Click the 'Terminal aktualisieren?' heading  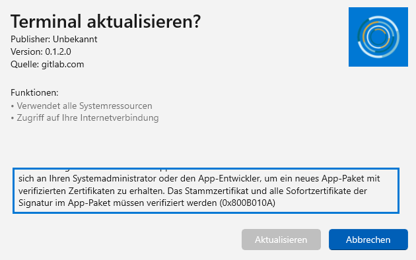[106, 21]
